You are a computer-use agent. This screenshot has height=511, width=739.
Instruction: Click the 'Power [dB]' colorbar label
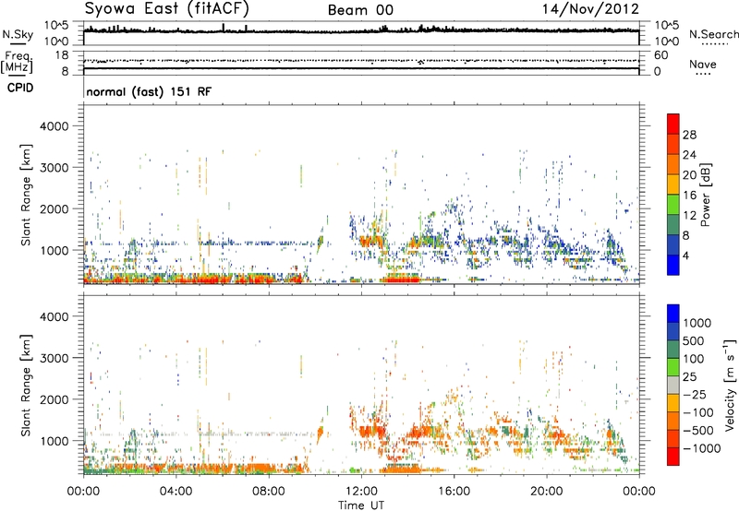coord(705,195)
